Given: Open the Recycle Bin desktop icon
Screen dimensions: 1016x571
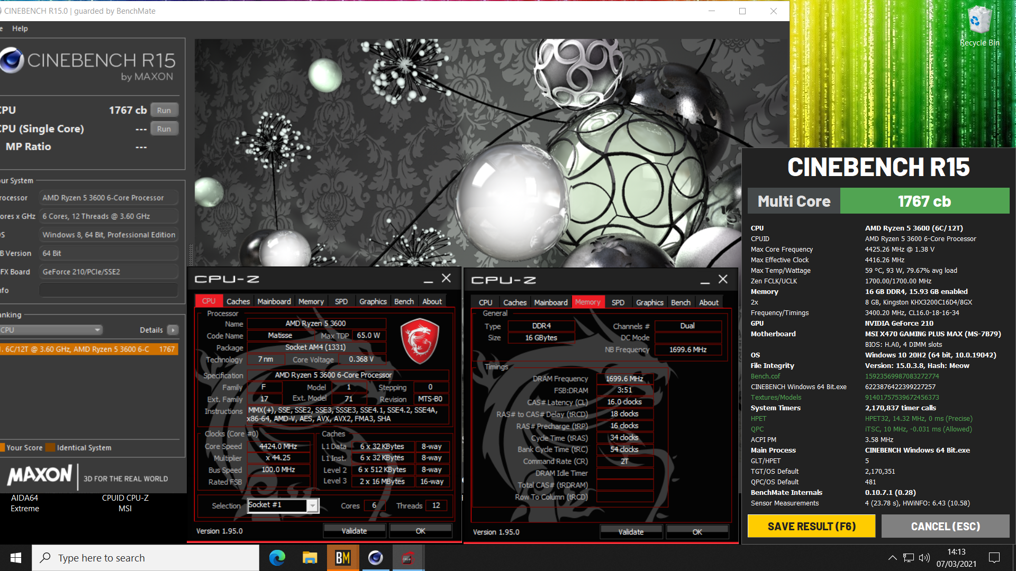Looking at the screenshot, I should click(979, 26).
